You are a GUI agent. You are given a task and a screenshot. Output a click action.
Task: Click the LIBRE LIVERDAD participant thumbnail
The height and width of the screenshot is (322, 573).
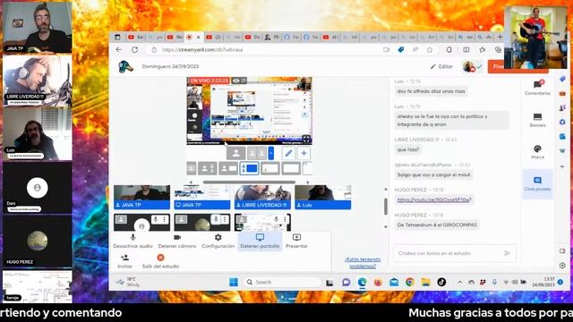(262, 197)
